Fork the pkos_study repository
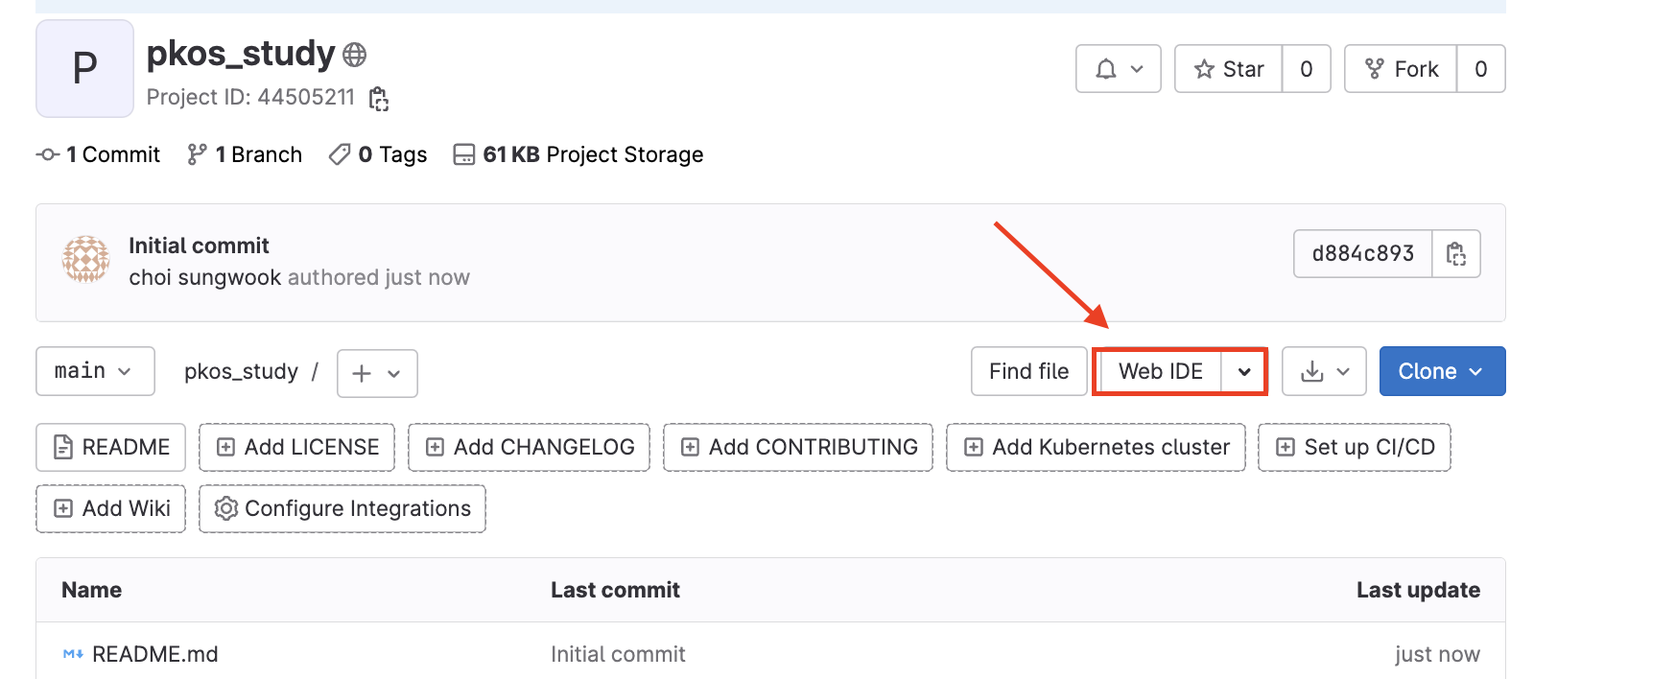The image size is (1675, 679). point(1402,69)
